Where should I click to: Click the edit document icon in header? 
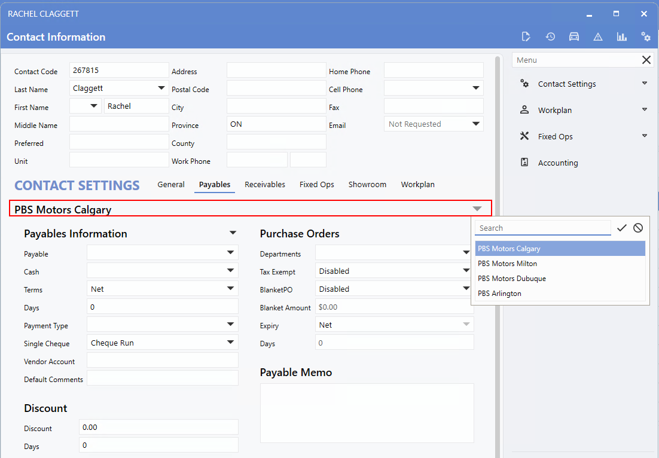point(526,36)
